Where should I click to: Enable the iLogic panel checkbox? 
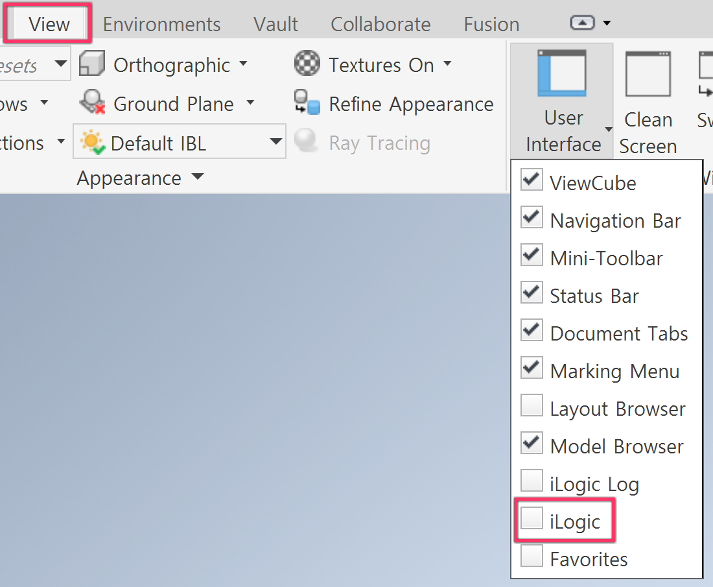tap(531, 517)
